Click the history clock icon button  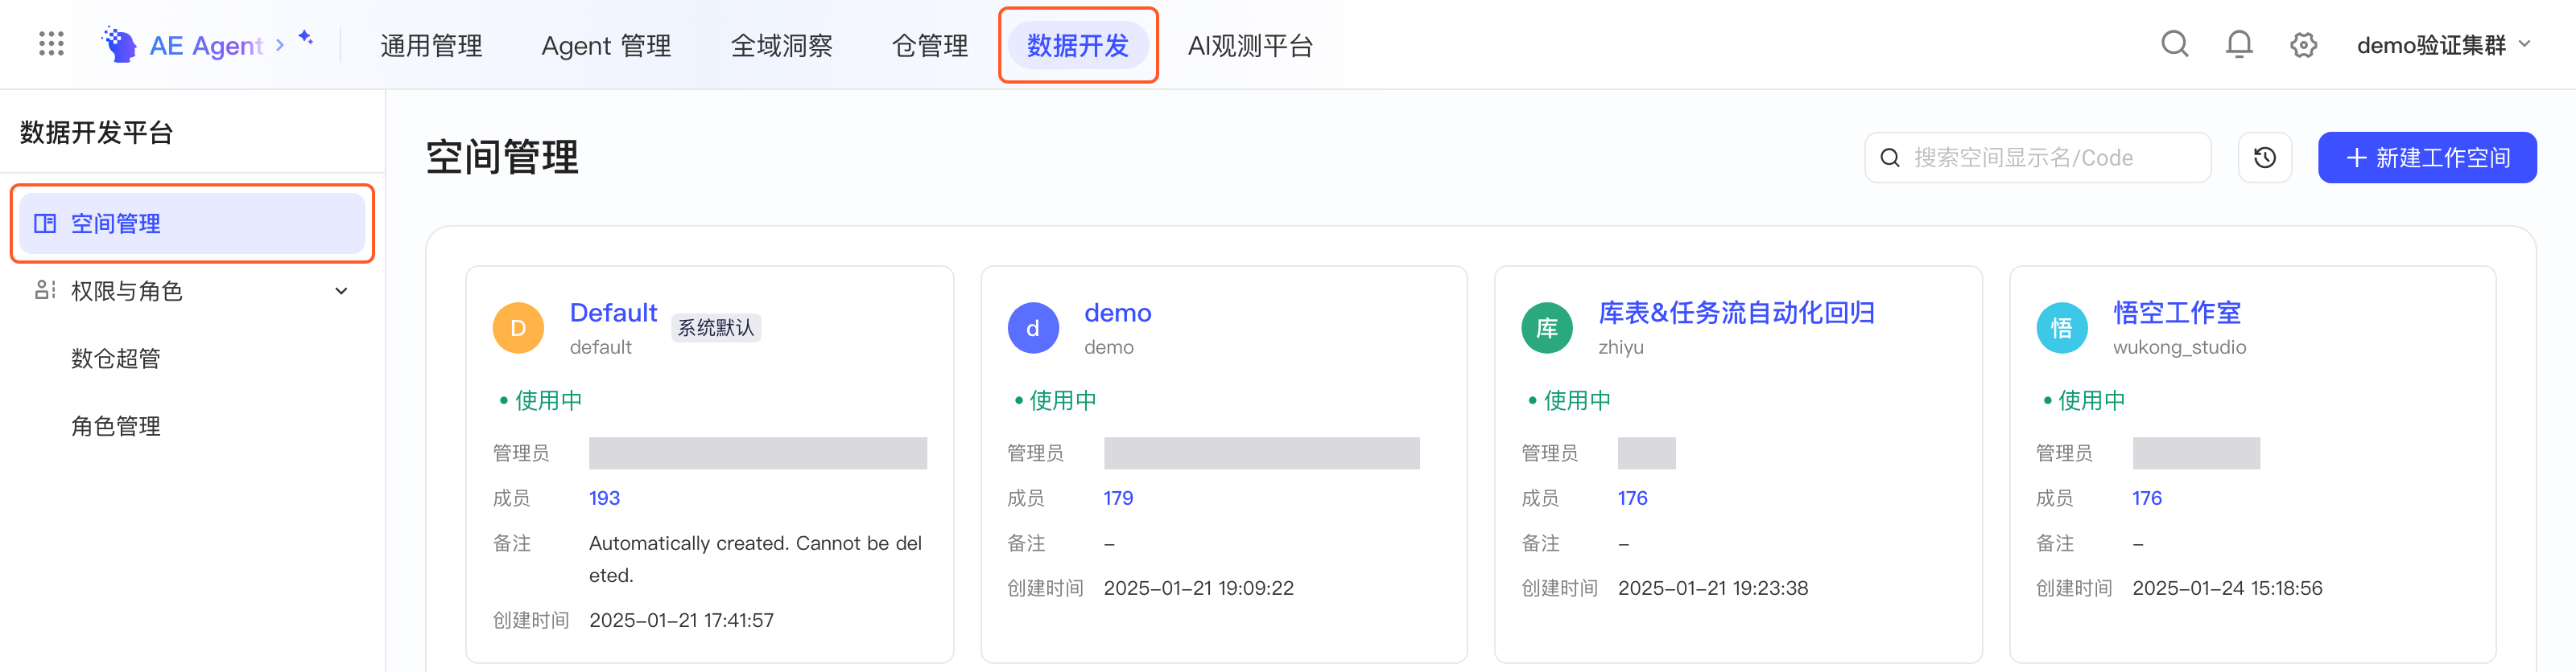[x=2264, y=158]
